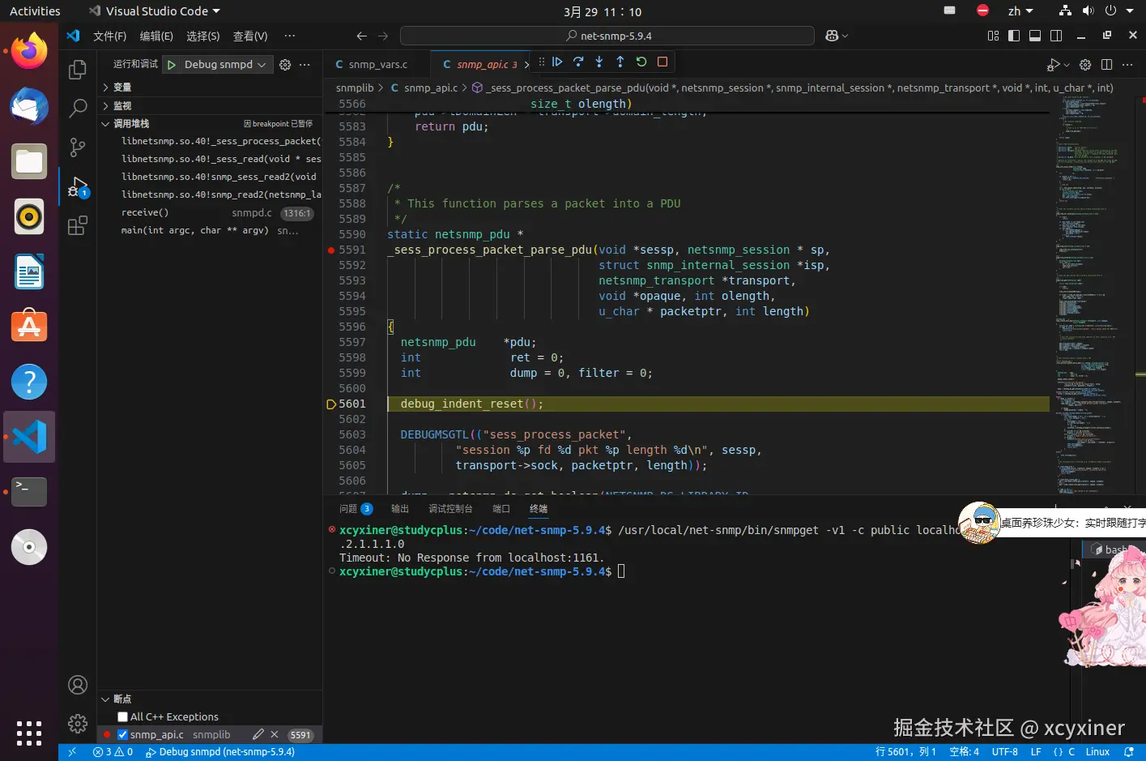Click Debug snmpd status bar item
1146x761 pixels.
pyautogui.click(x=220, y=752)
